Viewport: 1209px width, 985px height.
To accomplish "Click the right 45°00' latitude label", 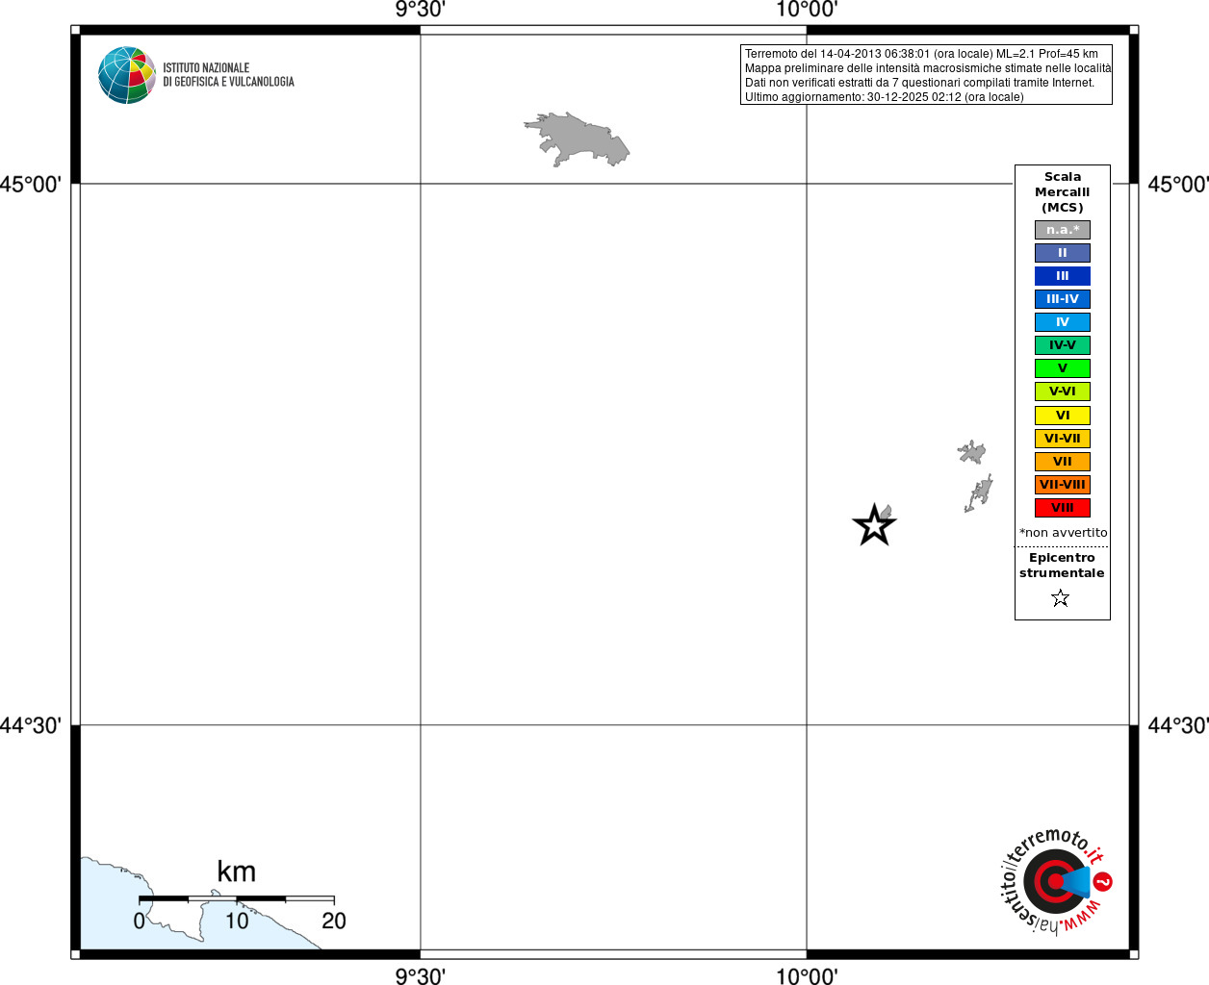I will coord(1178,184).
